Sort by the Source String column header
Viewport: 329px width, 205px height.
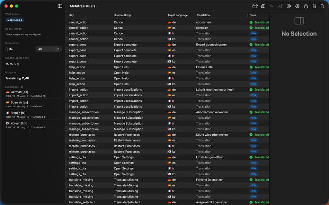point(122,15)
